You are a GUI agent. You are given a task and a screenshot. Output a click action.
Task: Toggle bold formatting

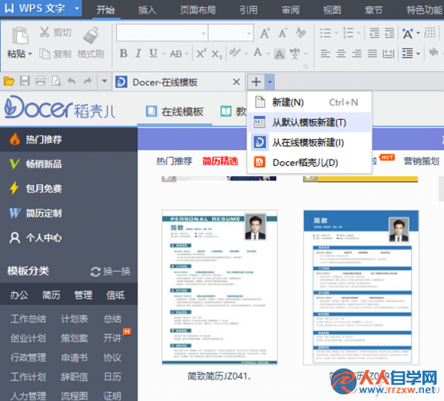(x=124, y=53)
